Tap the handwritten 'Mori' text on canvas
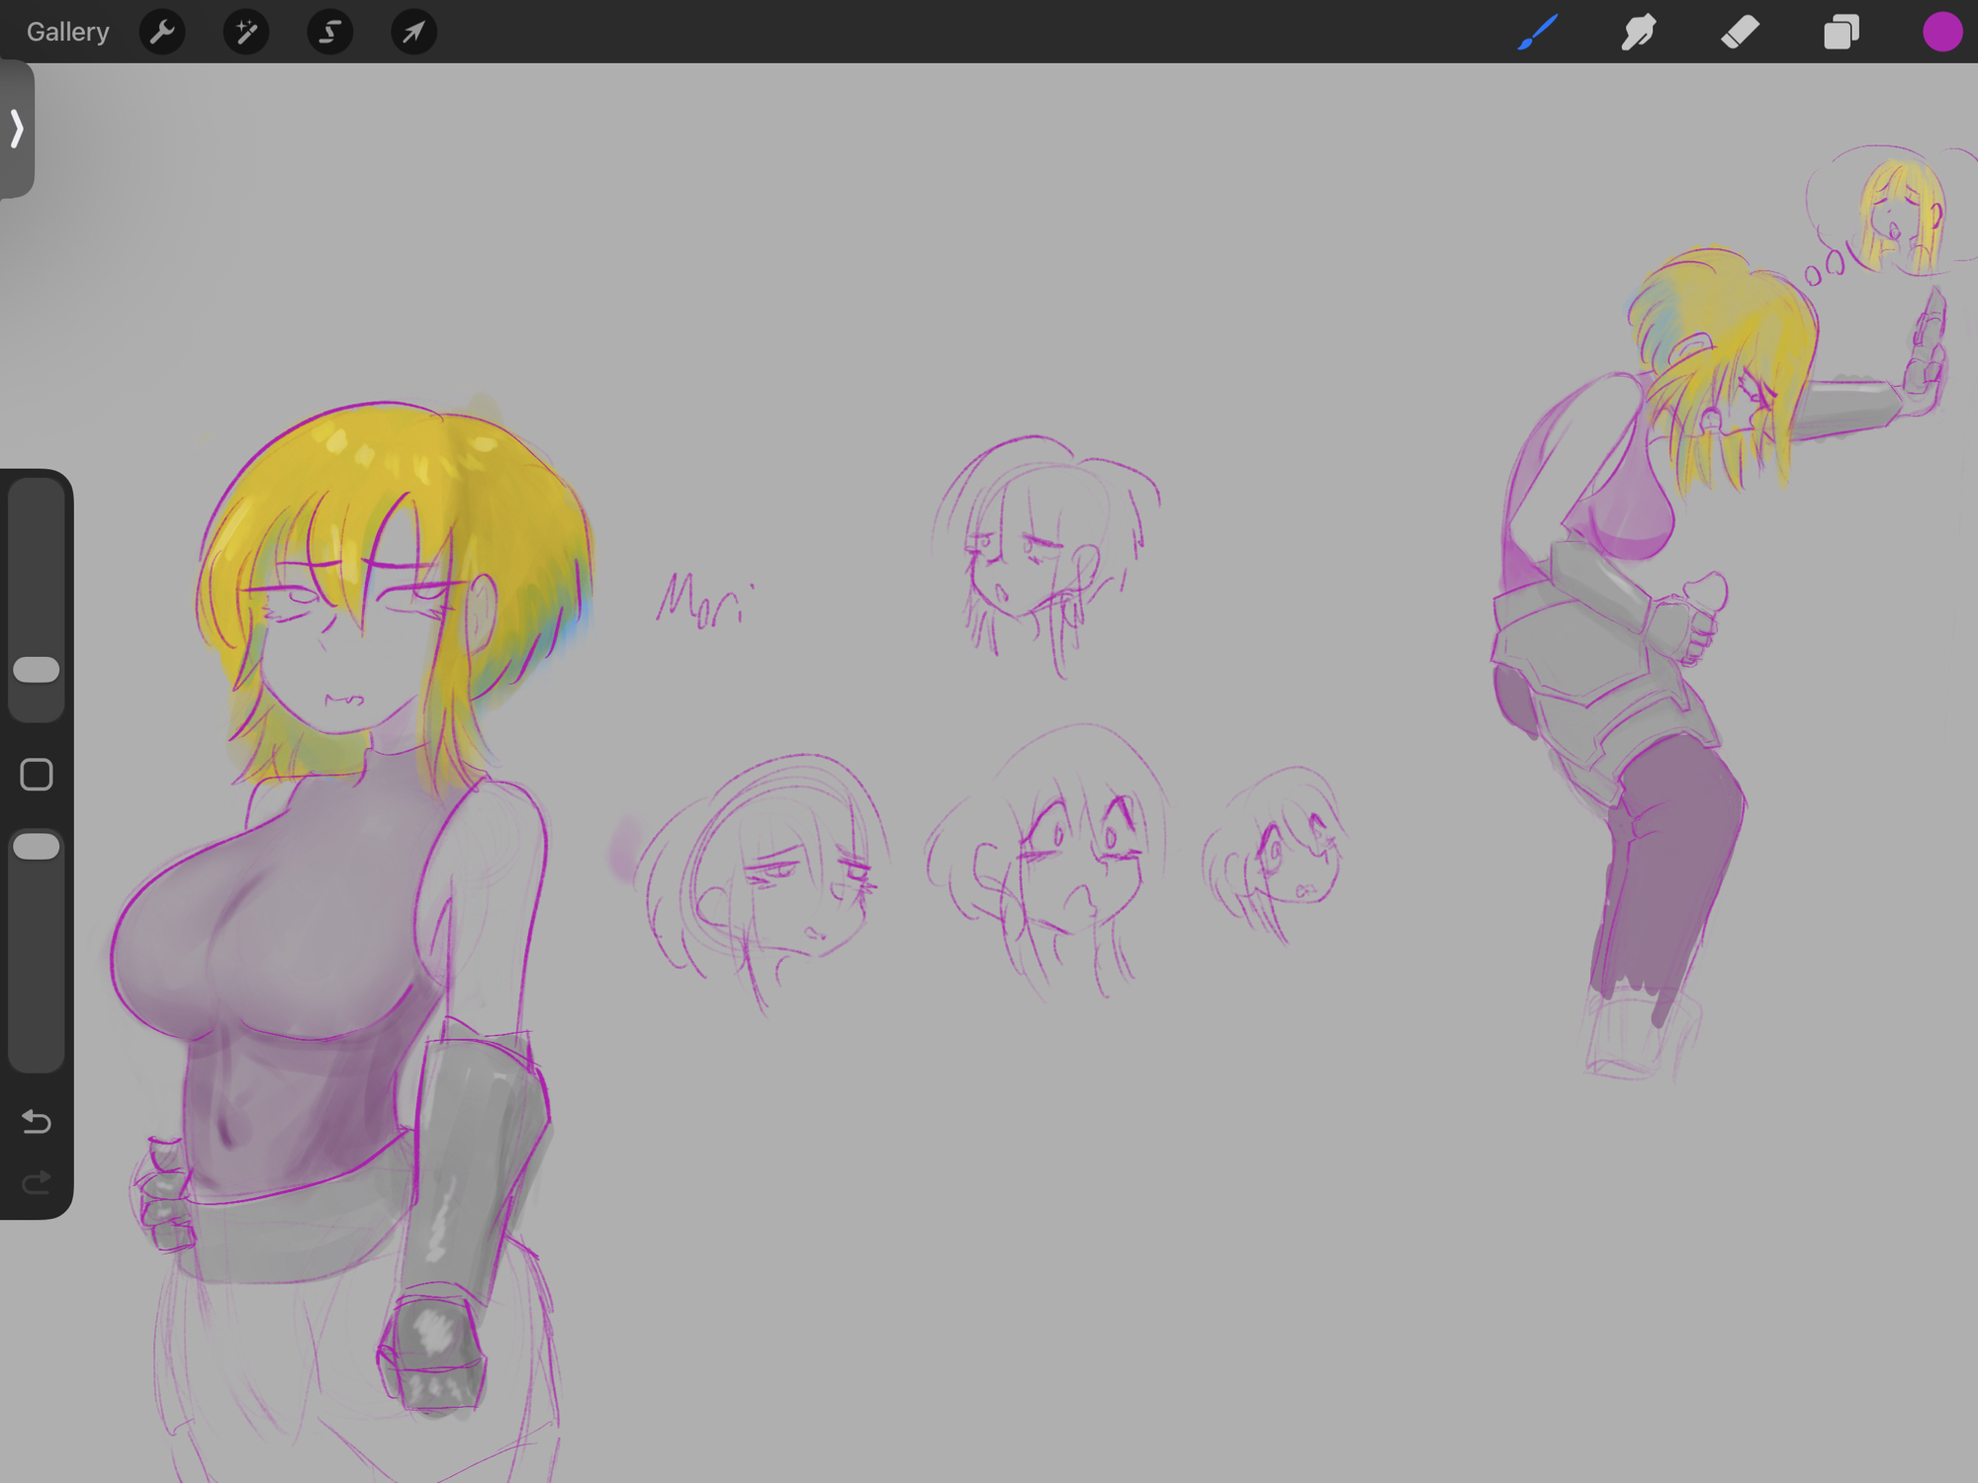 tap(702, 600)
